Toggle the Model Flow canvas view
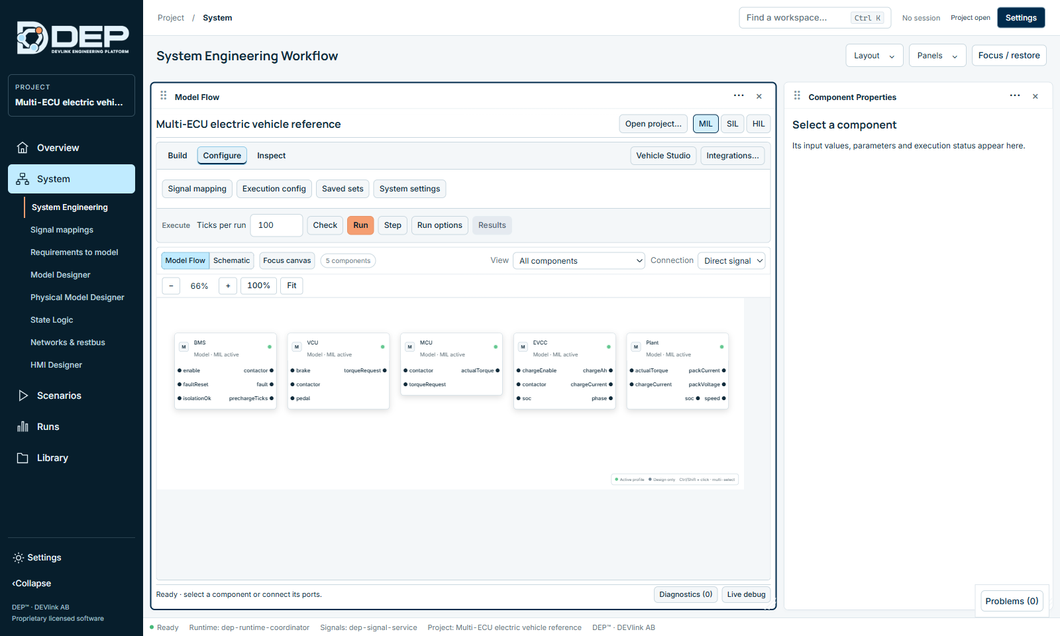This screenshot has height=636, width=1060. 185,261
